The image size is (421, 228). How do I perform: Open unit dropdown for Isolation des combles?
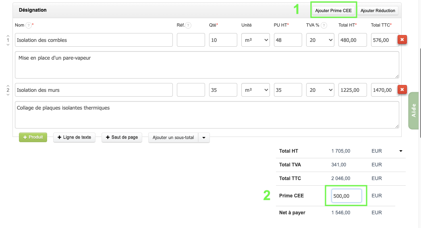pyautogui.click(x=255, y=40)
